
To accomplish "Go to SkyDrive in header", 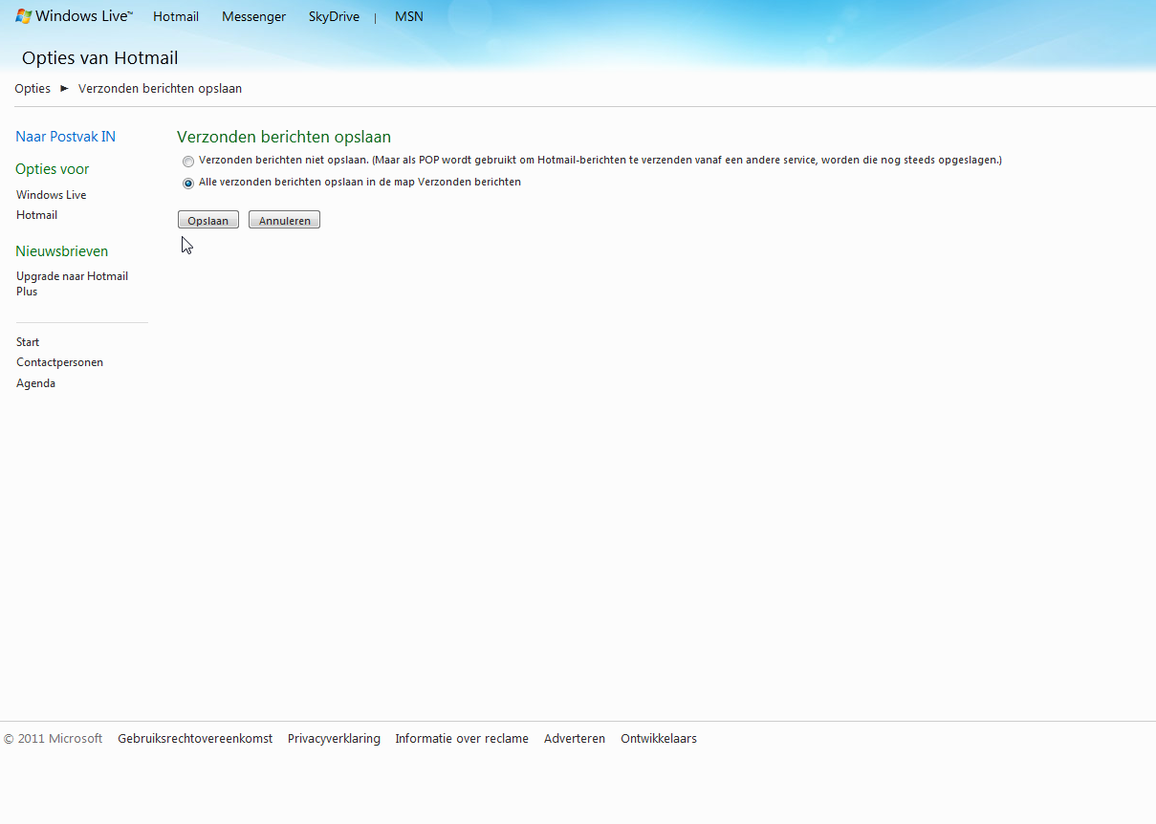I will pos(334,16).
